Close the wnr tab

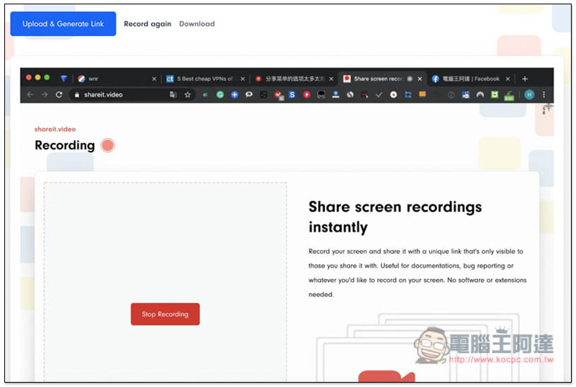tap(154, 79)
